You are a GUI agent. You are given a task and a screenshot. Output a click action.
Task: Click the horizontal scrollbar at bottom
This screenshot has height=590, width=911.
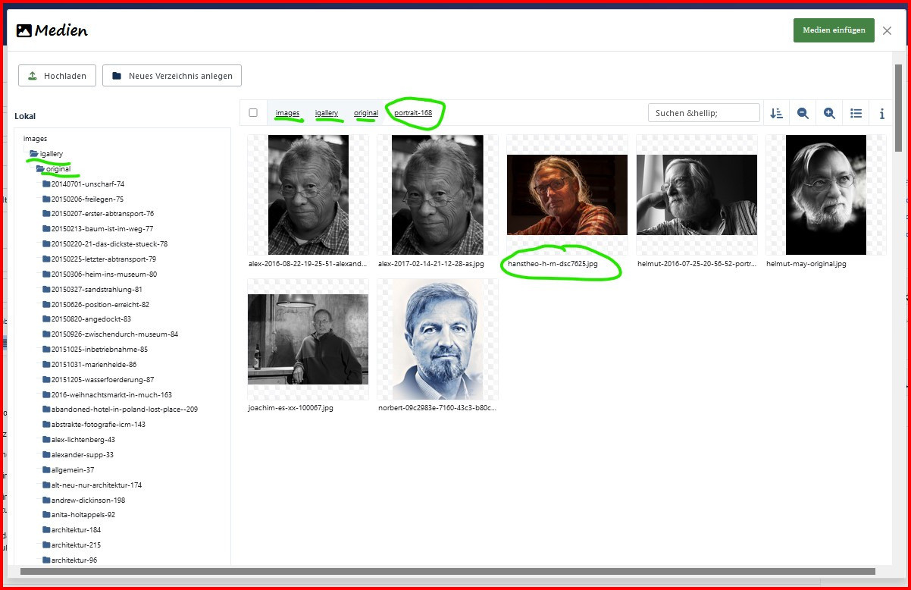click(447, 571)
